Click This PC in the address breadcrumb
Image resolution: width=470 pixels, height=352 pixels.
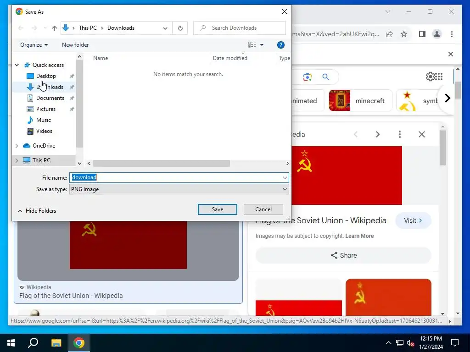point(88,28)
